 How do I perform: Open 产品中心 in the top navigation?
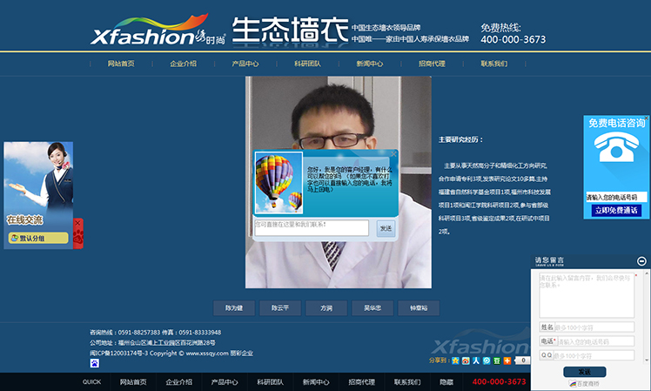point(245,64)
